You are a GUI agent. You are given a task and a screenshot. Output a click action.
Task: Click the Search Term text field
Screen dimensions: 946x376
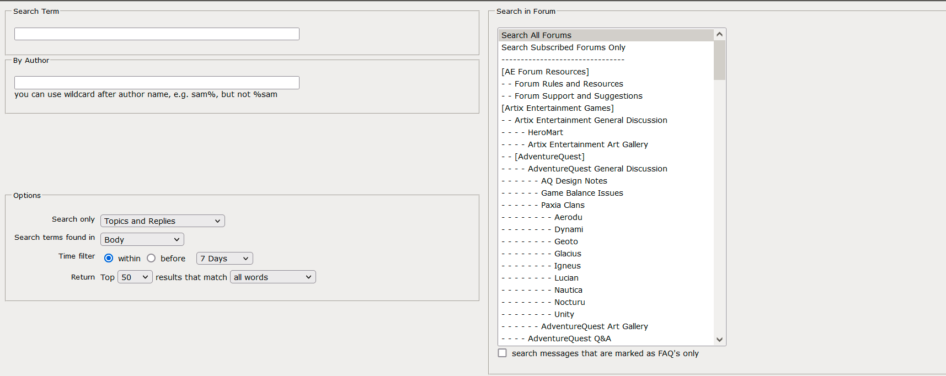[157, 34]
